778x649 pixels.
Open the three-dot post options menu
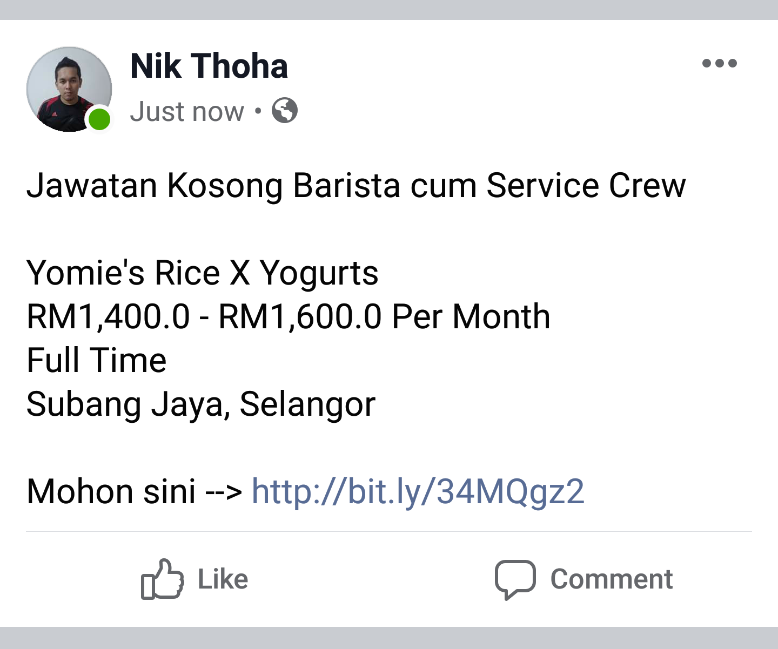pos(719,64)
